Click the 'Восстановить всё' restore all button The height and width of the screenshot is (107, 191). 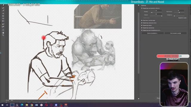[x=175, y=33]
